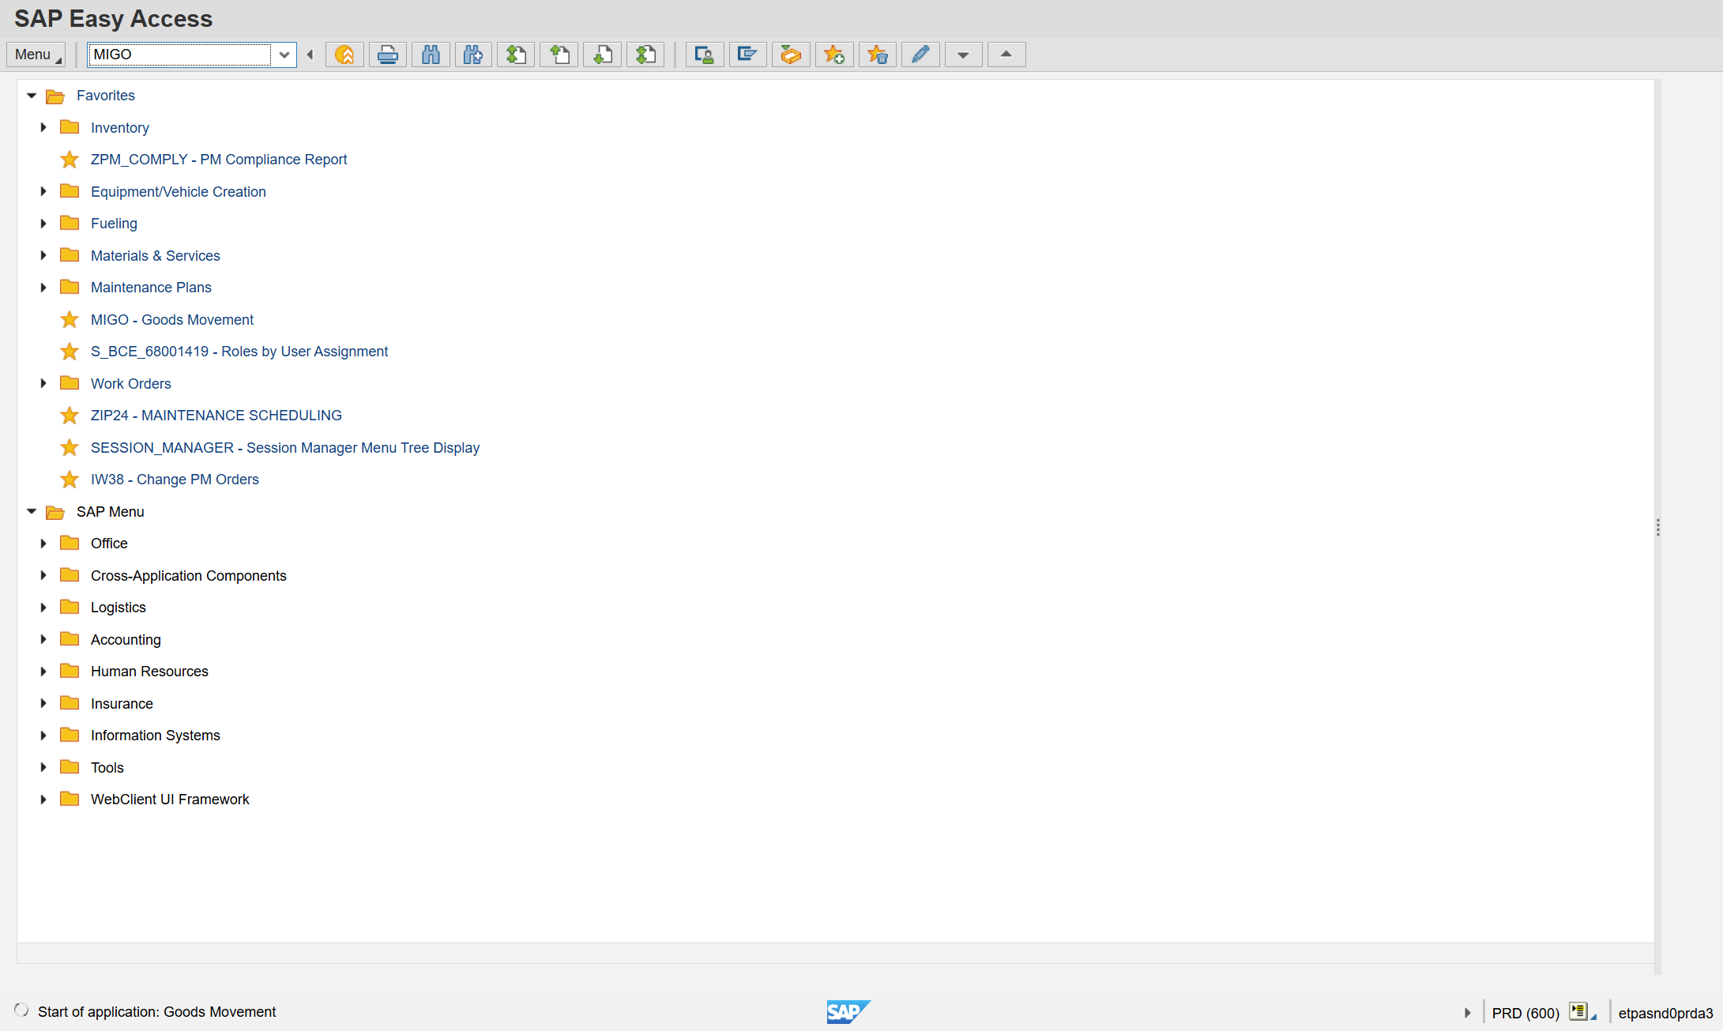Click the Find Next binoculars-plus icon
The height and width of the screenshot is (1031, 1723).
[x=473, y=55]
